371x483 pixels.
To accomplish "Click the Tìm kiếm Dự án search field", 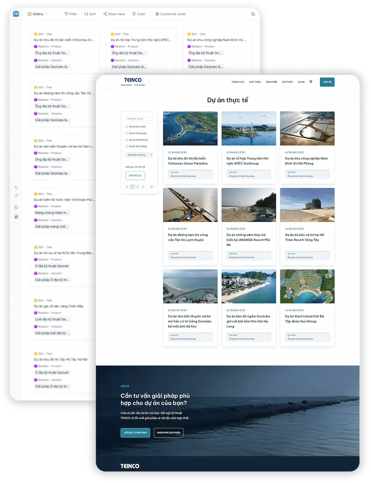I will [x=139, y=119].
